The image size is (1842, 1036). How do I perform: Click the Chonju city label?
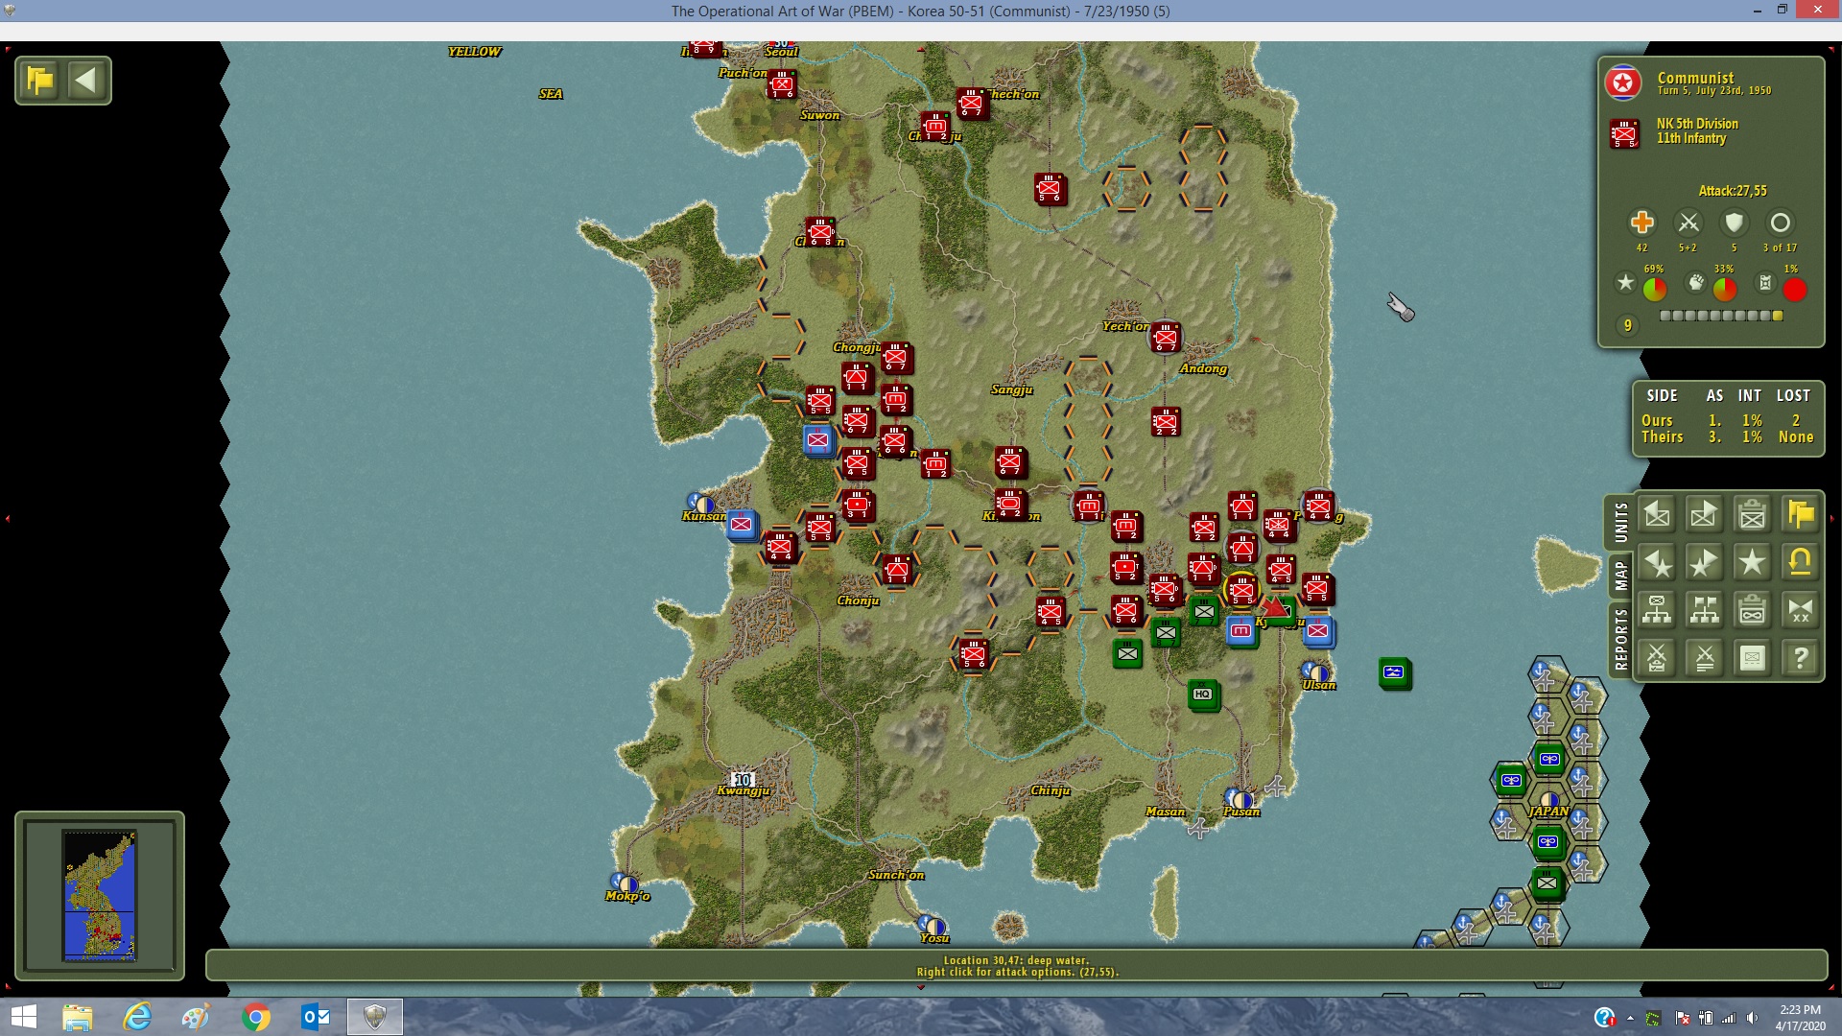coord(858,600)
